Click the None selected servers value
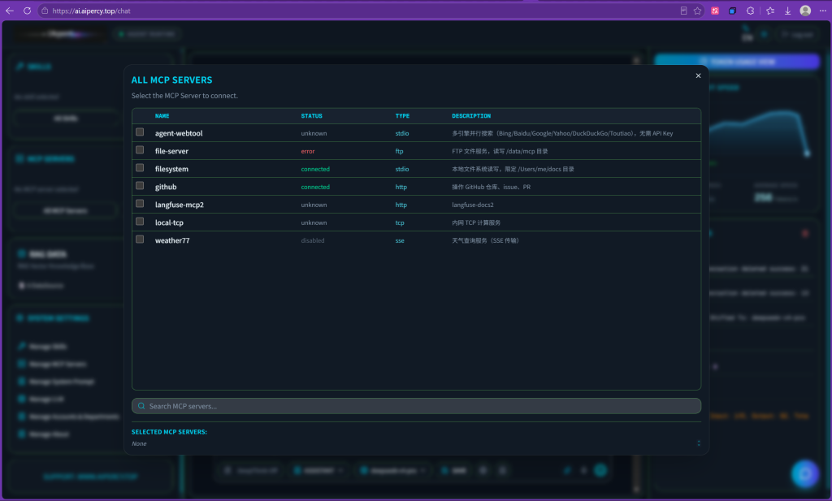The height and width of the screenshot is (501, 832). pyautogui.click(x=139, y=443)
